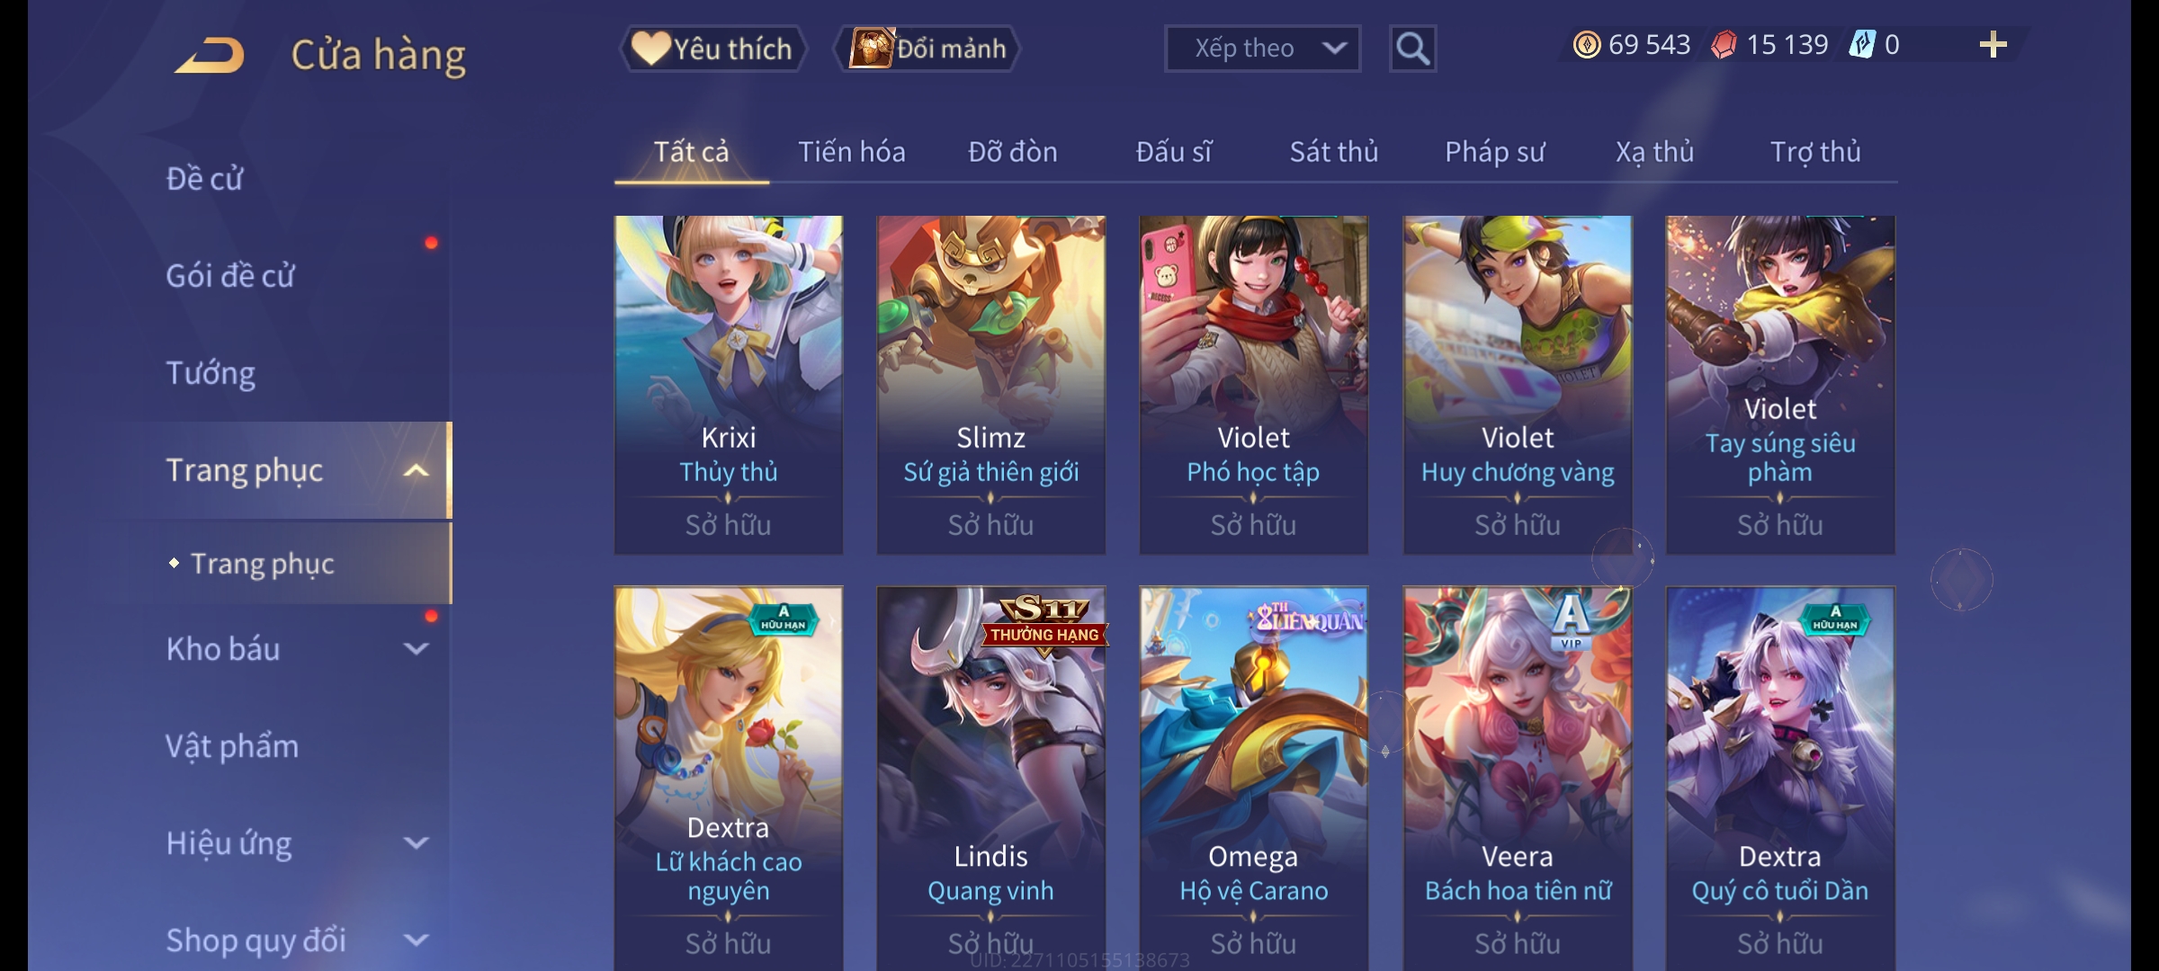The image size is (2159, 971).
Task: Open the search magnifier icon
Action: point(1412,49)
